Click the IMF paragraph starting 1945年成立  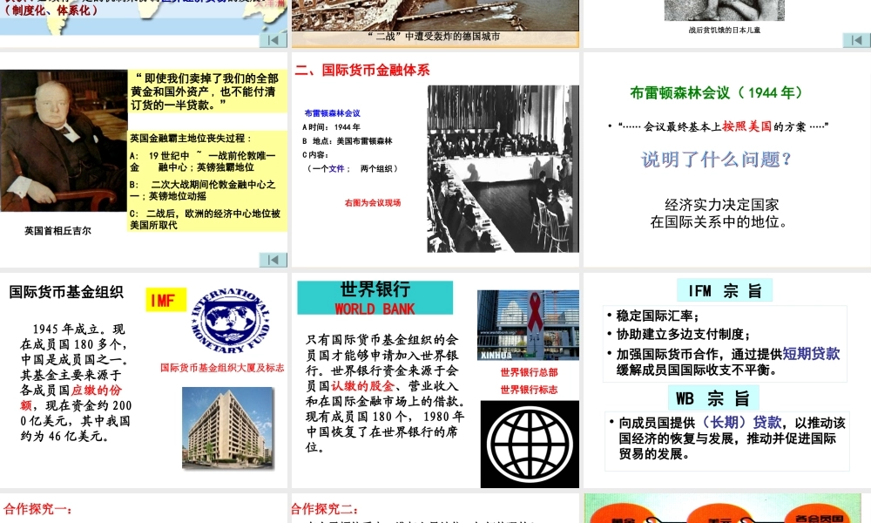75,383
